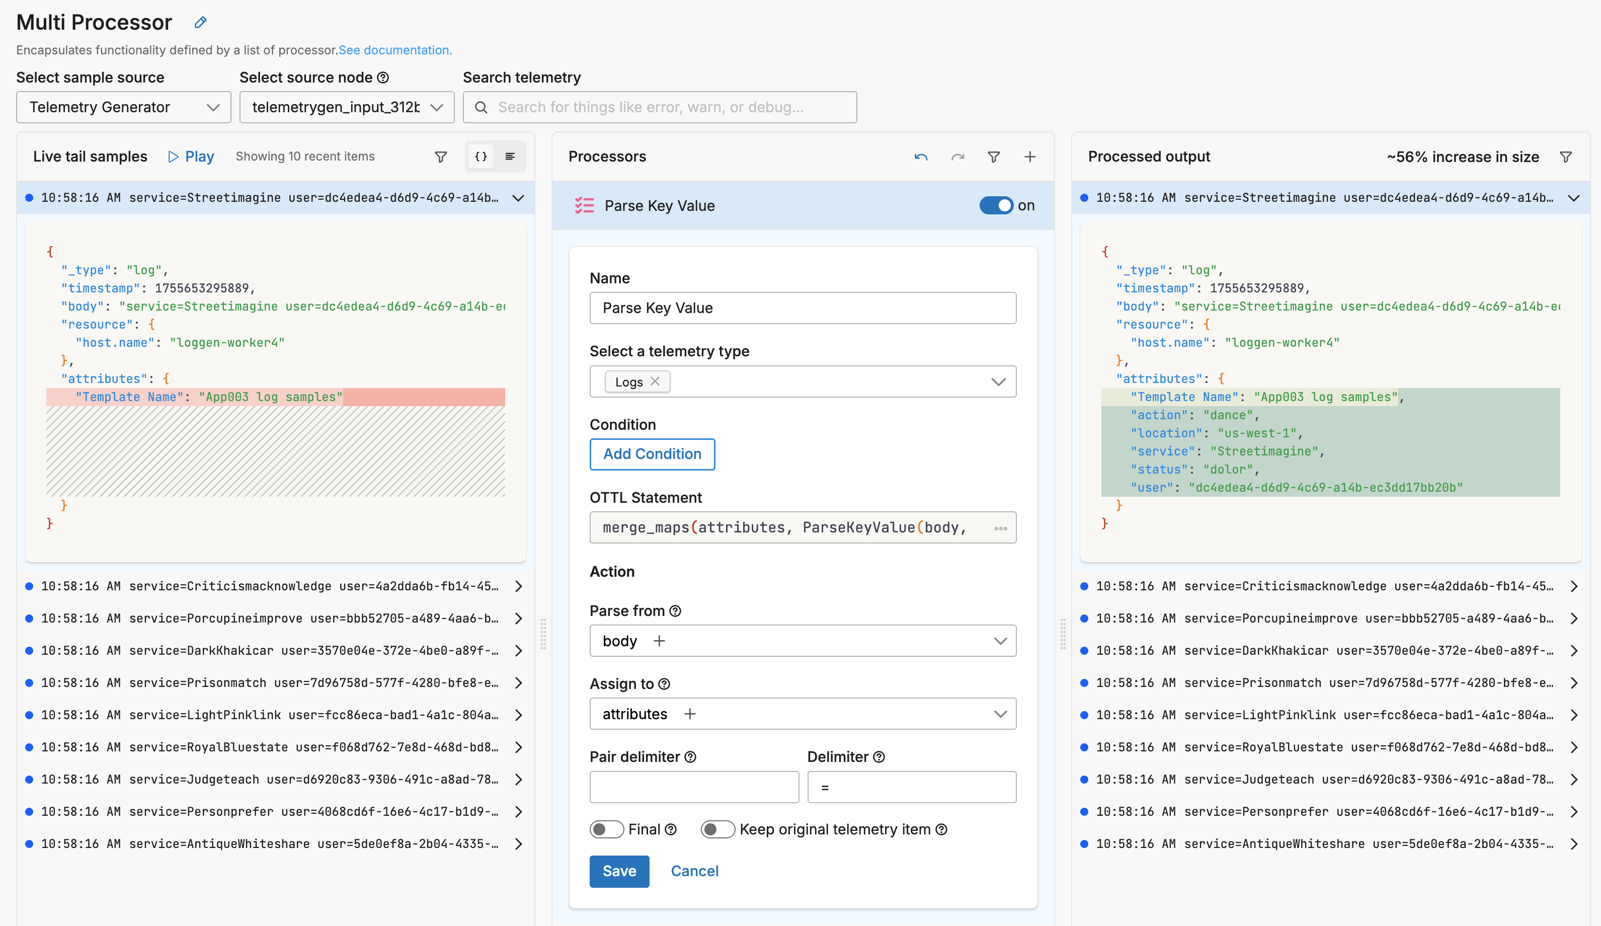Collapse the expanded Streetimagine live tail sample

pyautogui.click(x=518, y=198)
